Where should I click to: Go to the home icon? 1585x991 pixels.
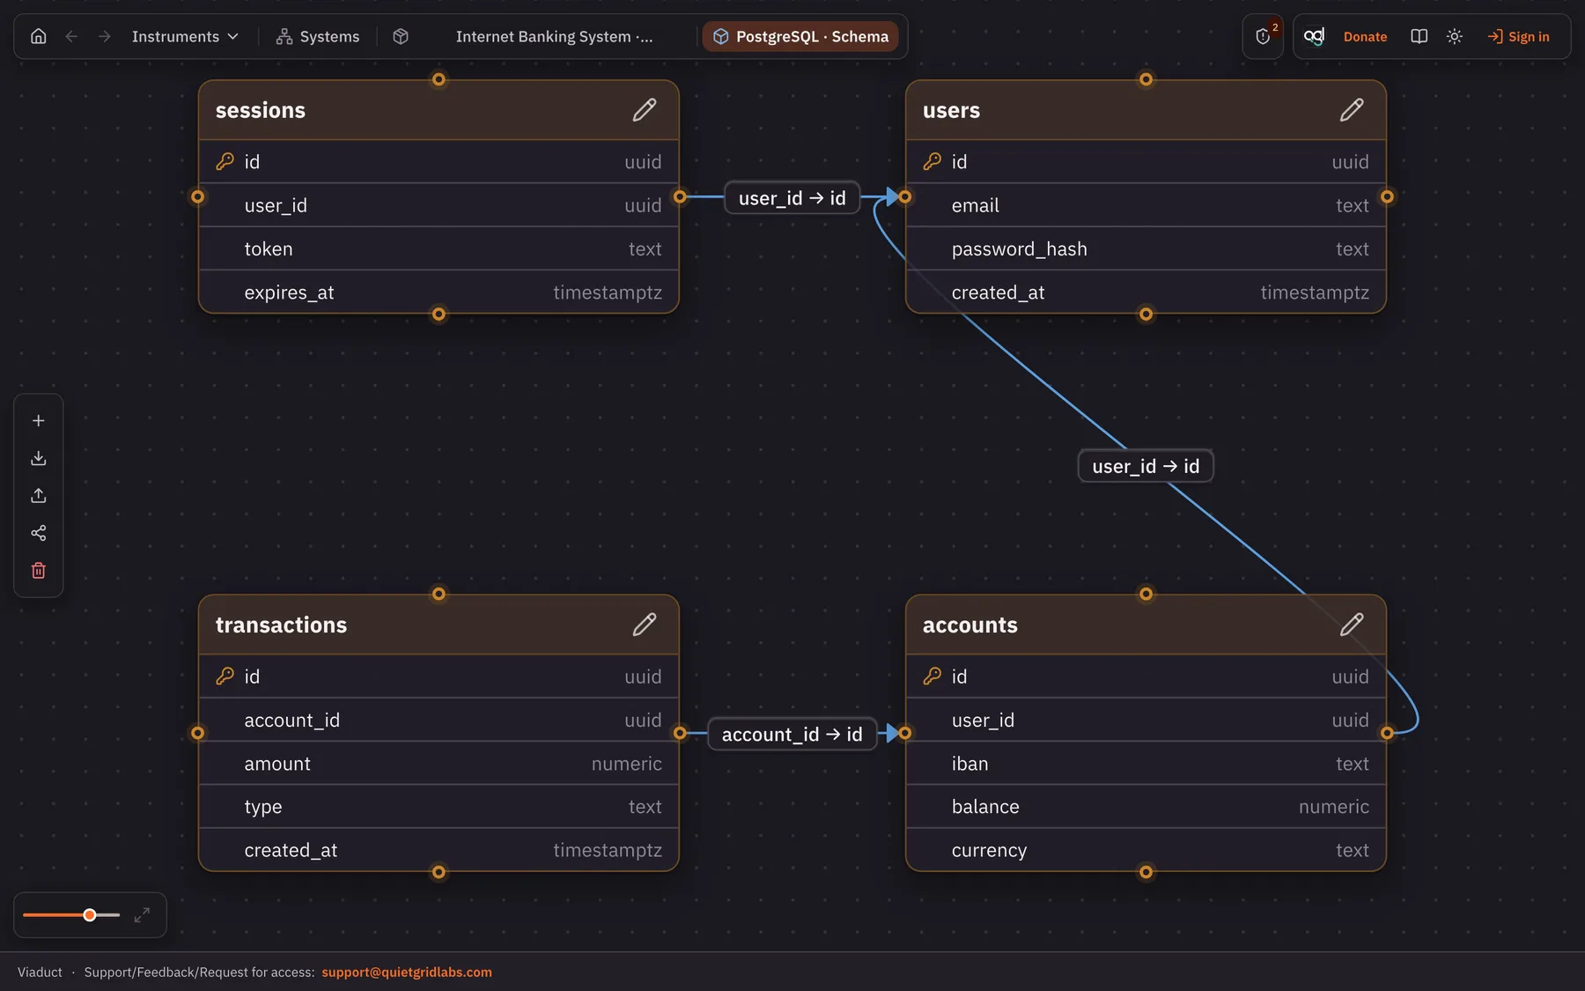[38, 36]
